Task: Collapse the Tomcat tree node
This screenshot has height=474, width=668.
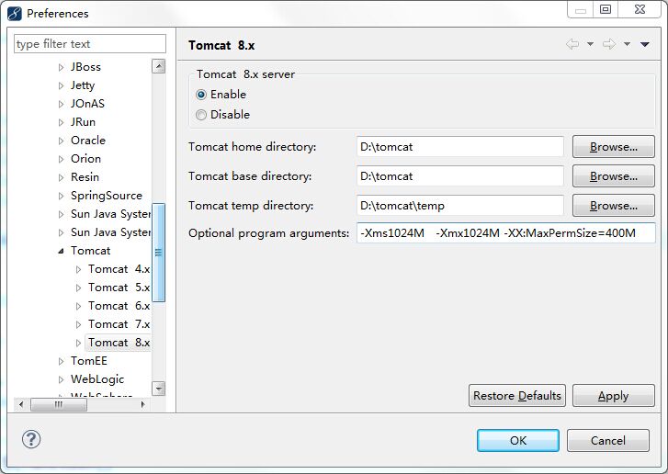Action: point(61,251)
